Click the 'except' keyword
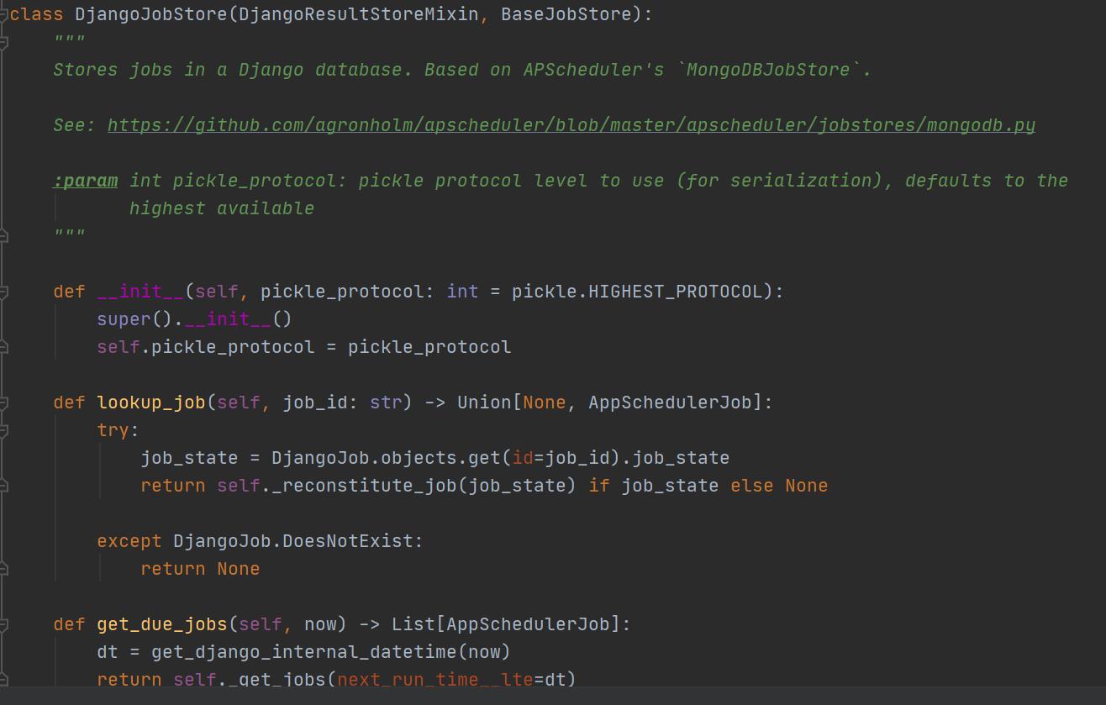Viewport: 1106px width, 705px height. (x=129, y=541)
